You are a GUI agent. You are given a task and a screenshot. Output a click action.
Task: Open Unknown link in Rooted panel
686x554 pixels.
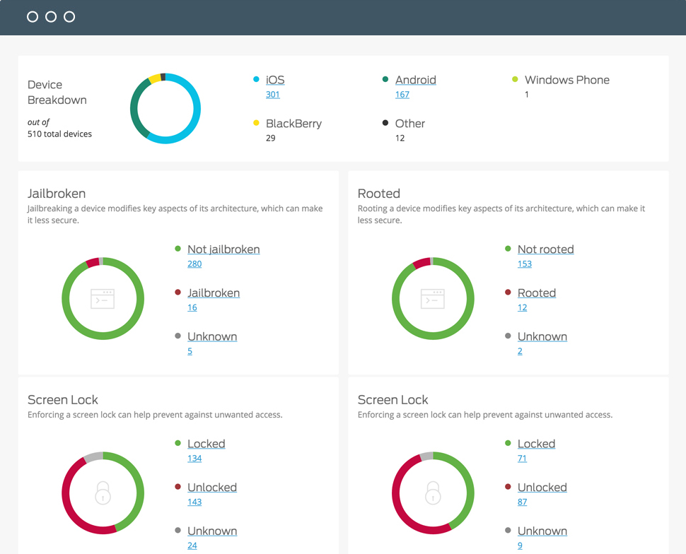pyautogui.click(x=542, y=336)
